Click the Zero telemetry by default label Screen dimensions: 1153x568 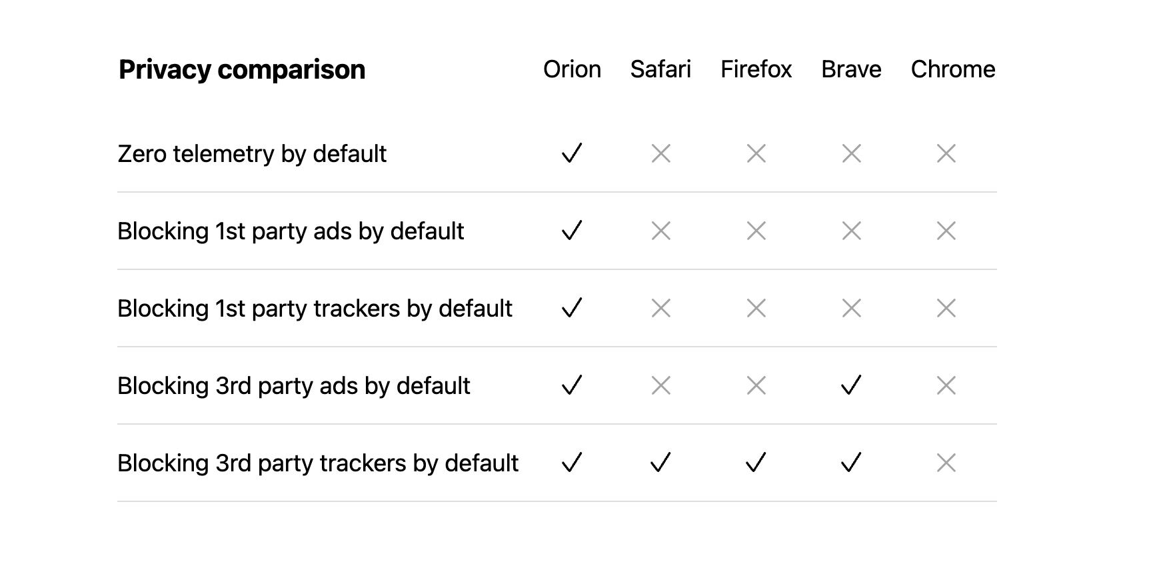tap(252, 154)
